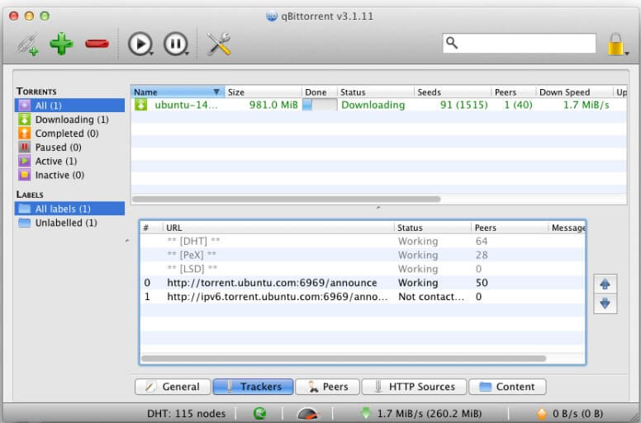Viewport: 641px width, 423px height.
Task: Select the Completed (0) filter
Action: coord(69,134)
